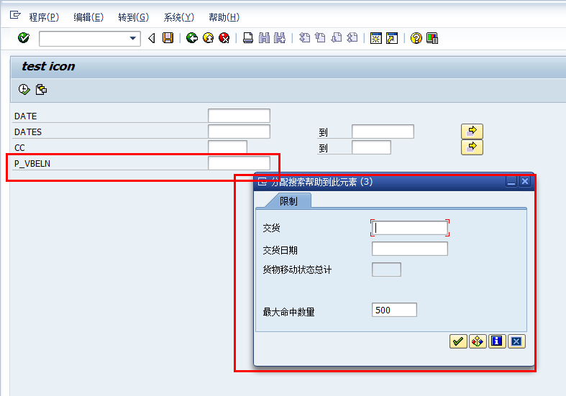This screenshot has height=396, width=566.
Task: Click the DATES upper-value 到 field
Action: point(383,132)
